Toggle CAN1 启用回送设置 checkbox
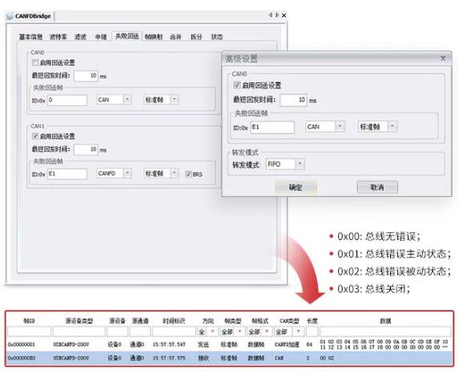The width and height of the screenshot is (459, 373). (x=35, y=136)
